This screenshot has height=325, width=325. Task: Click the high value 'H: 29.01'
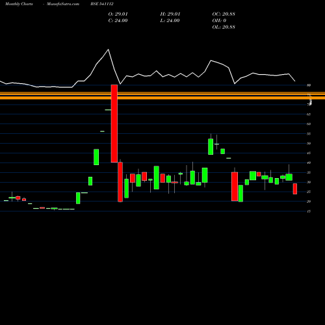(x=170, y=14)
